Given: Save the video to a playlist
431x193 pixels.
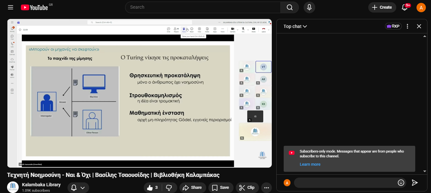Looking at the screenshot, I should 221,188.
